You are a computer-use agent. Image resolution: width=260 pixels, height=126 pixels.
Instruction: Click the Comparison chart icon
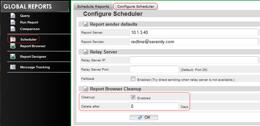(13, 29)
